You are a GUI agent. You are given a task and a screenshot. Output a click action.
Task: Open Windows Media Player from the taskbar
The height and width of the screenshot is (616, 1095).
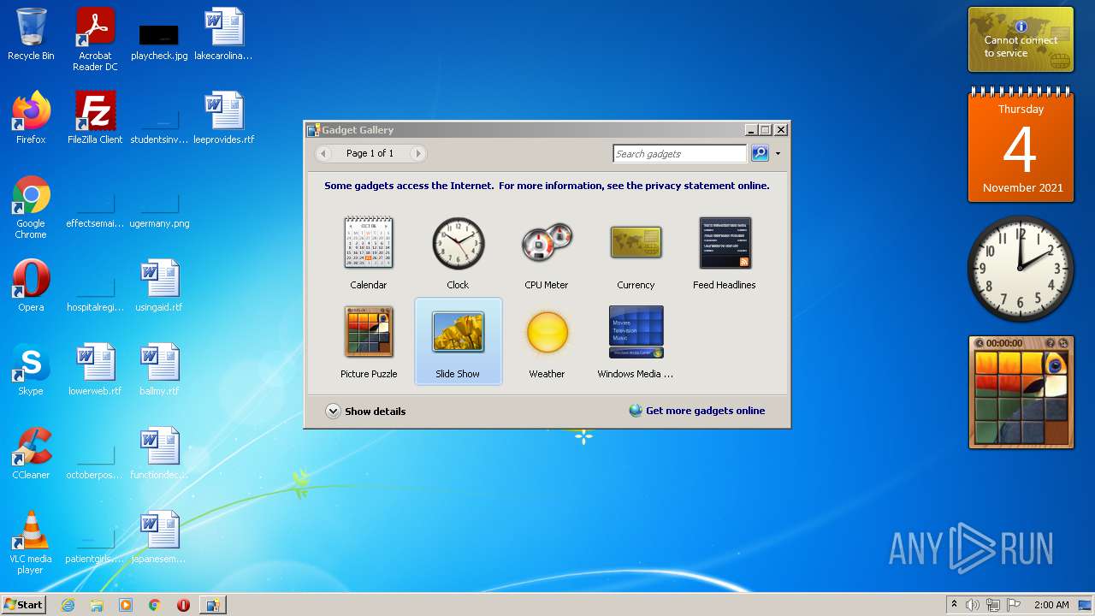pos(126,605)
